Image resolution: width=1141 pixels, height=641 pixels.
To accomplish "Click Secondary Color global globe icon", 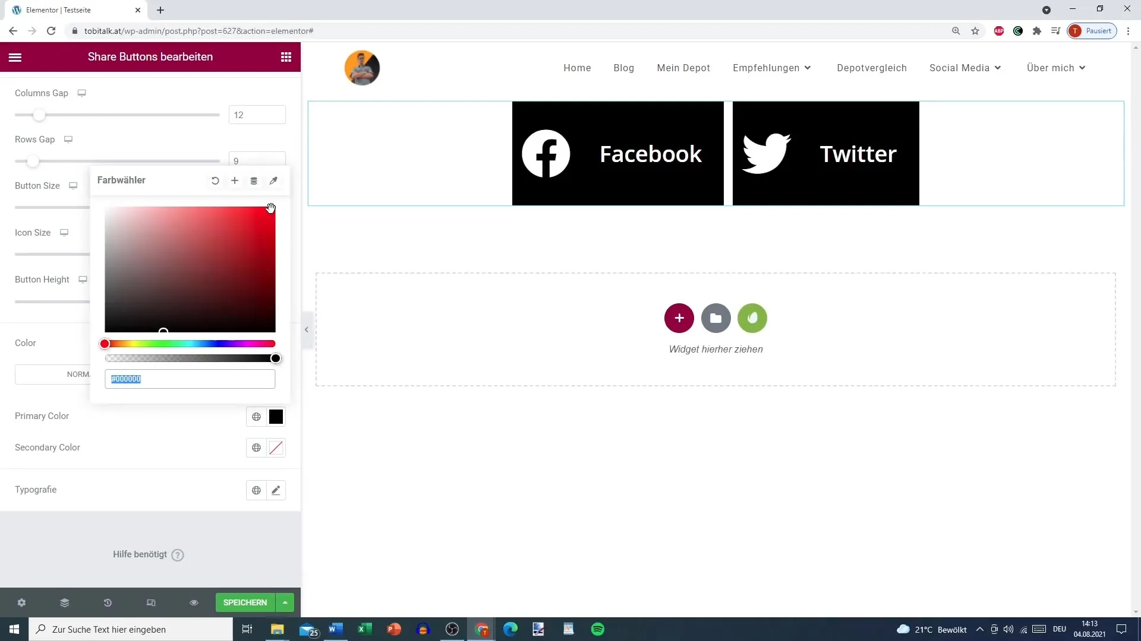I will pos(256,448).
